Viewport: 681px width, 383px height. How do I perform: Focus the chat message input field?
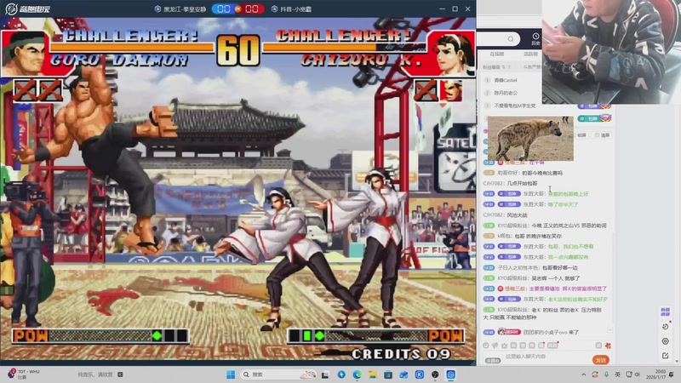547,357
